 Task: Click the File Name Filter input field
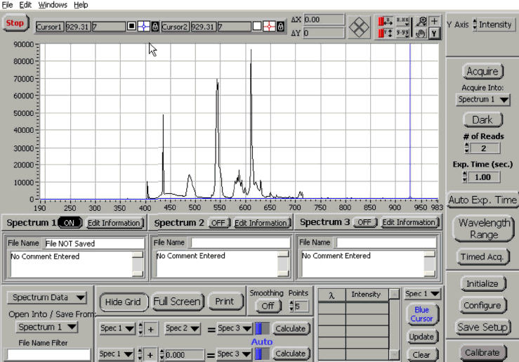49,355
